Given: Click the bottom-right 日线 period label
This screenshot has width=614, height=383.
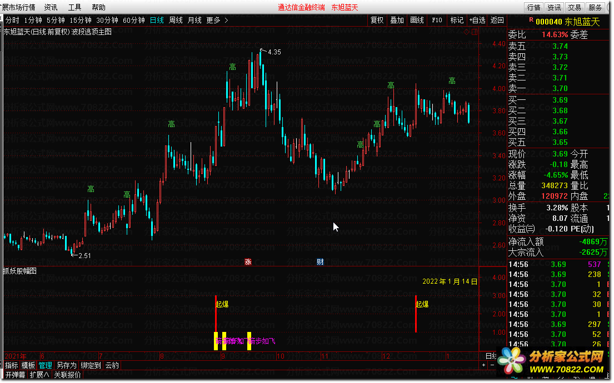Looking at the screenshot, I should click(491, 356).
